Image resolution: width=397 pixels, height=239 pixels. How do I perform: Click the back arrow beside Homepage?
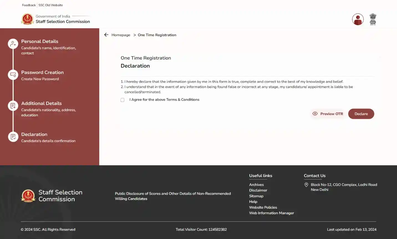(x=106, y=35)
